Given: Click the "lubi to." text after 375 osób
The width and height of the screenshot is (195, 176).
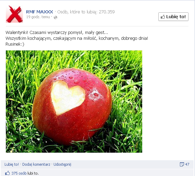Looking at the screenshot, I should coord(33,173).
